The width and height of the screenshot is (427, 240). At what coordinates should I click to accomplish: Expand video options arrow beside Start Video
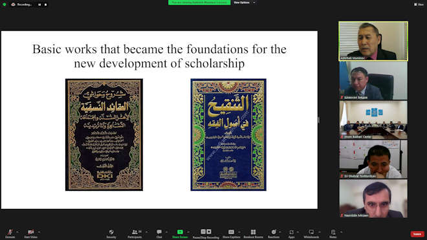[x=39, y=232]
